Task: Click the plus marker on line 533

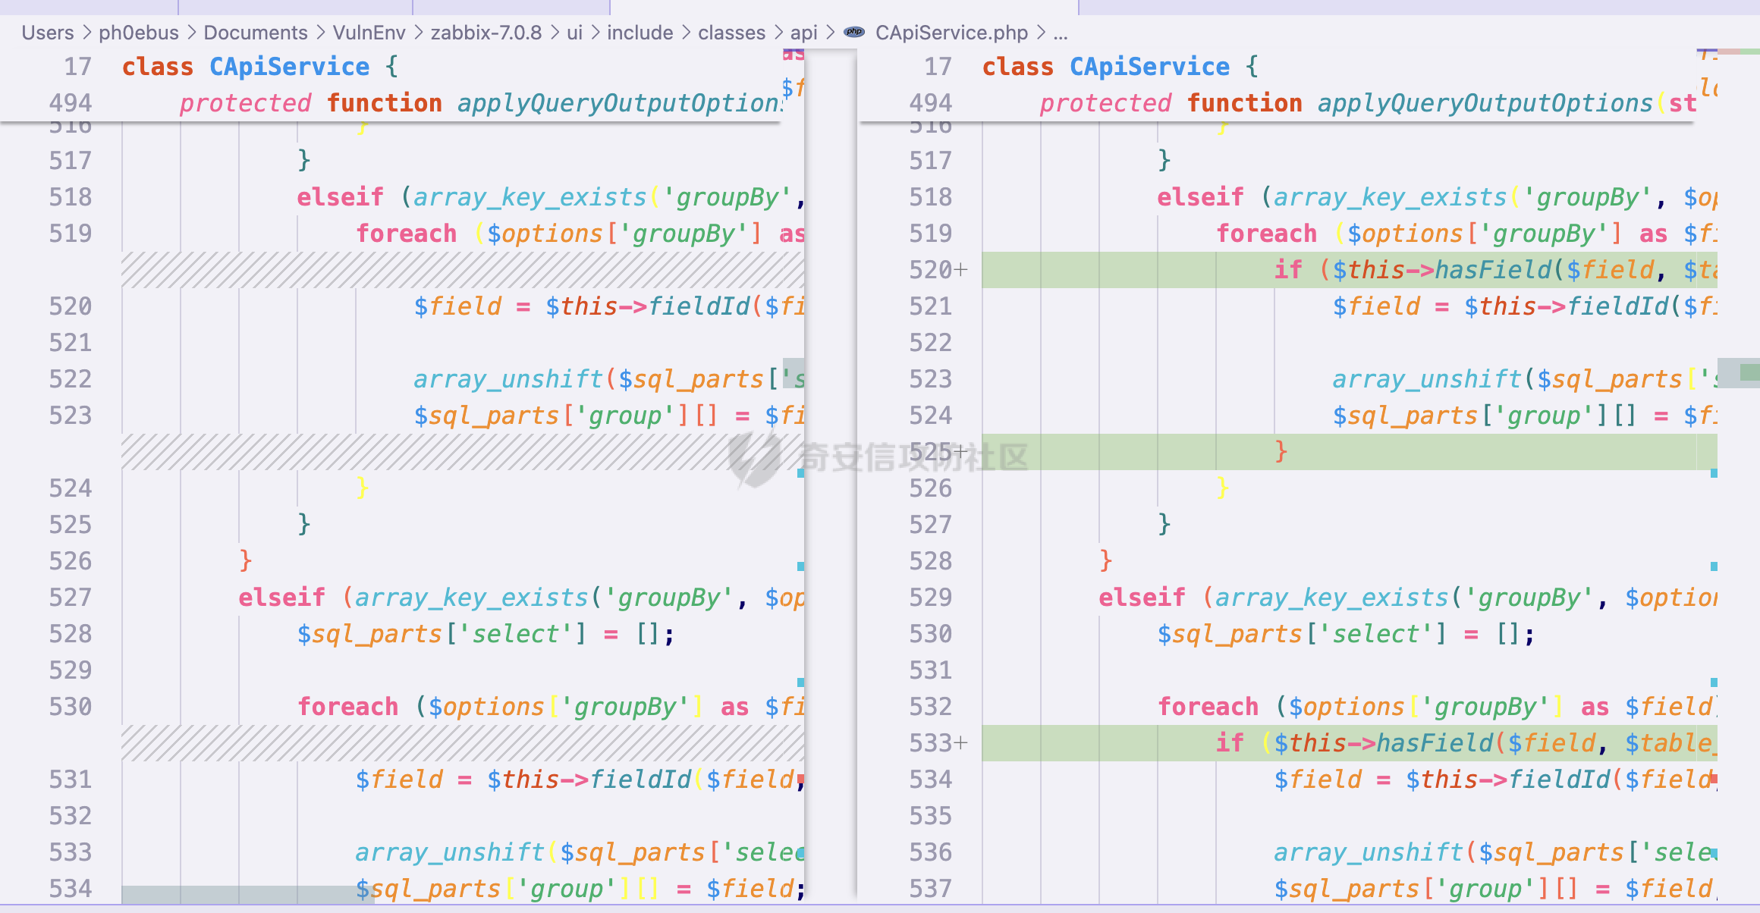Action: click(961, 743)
